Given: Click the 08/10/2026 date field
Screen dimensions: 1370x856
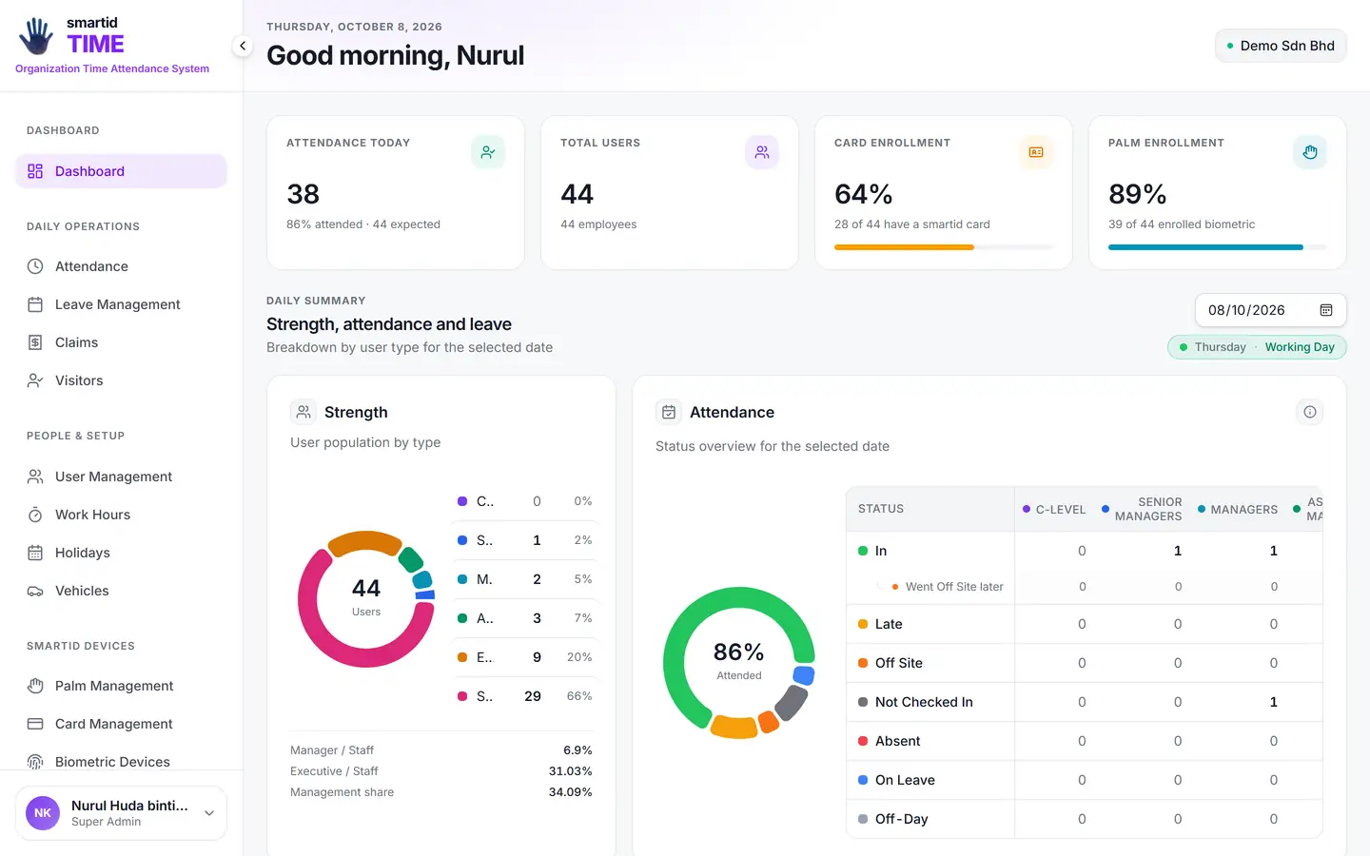Looking at the screenshot, I should click(x=1270, y=310).
